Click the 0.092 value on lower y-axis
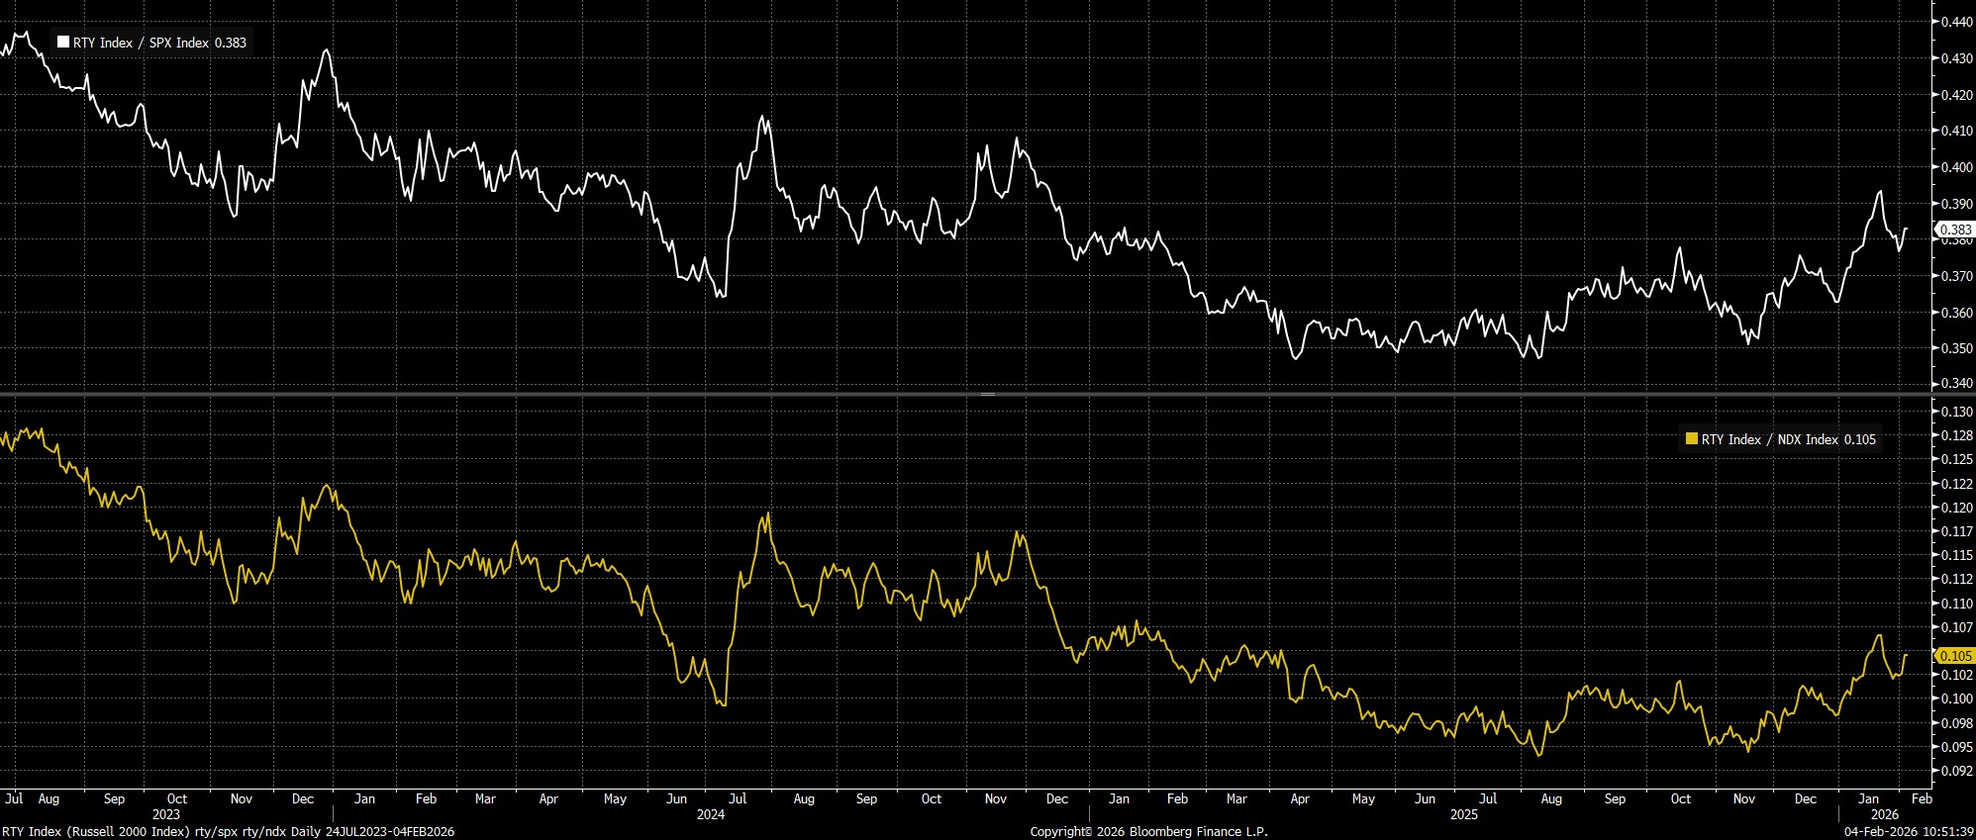The image size is (1976, 840). [1954, 771]
